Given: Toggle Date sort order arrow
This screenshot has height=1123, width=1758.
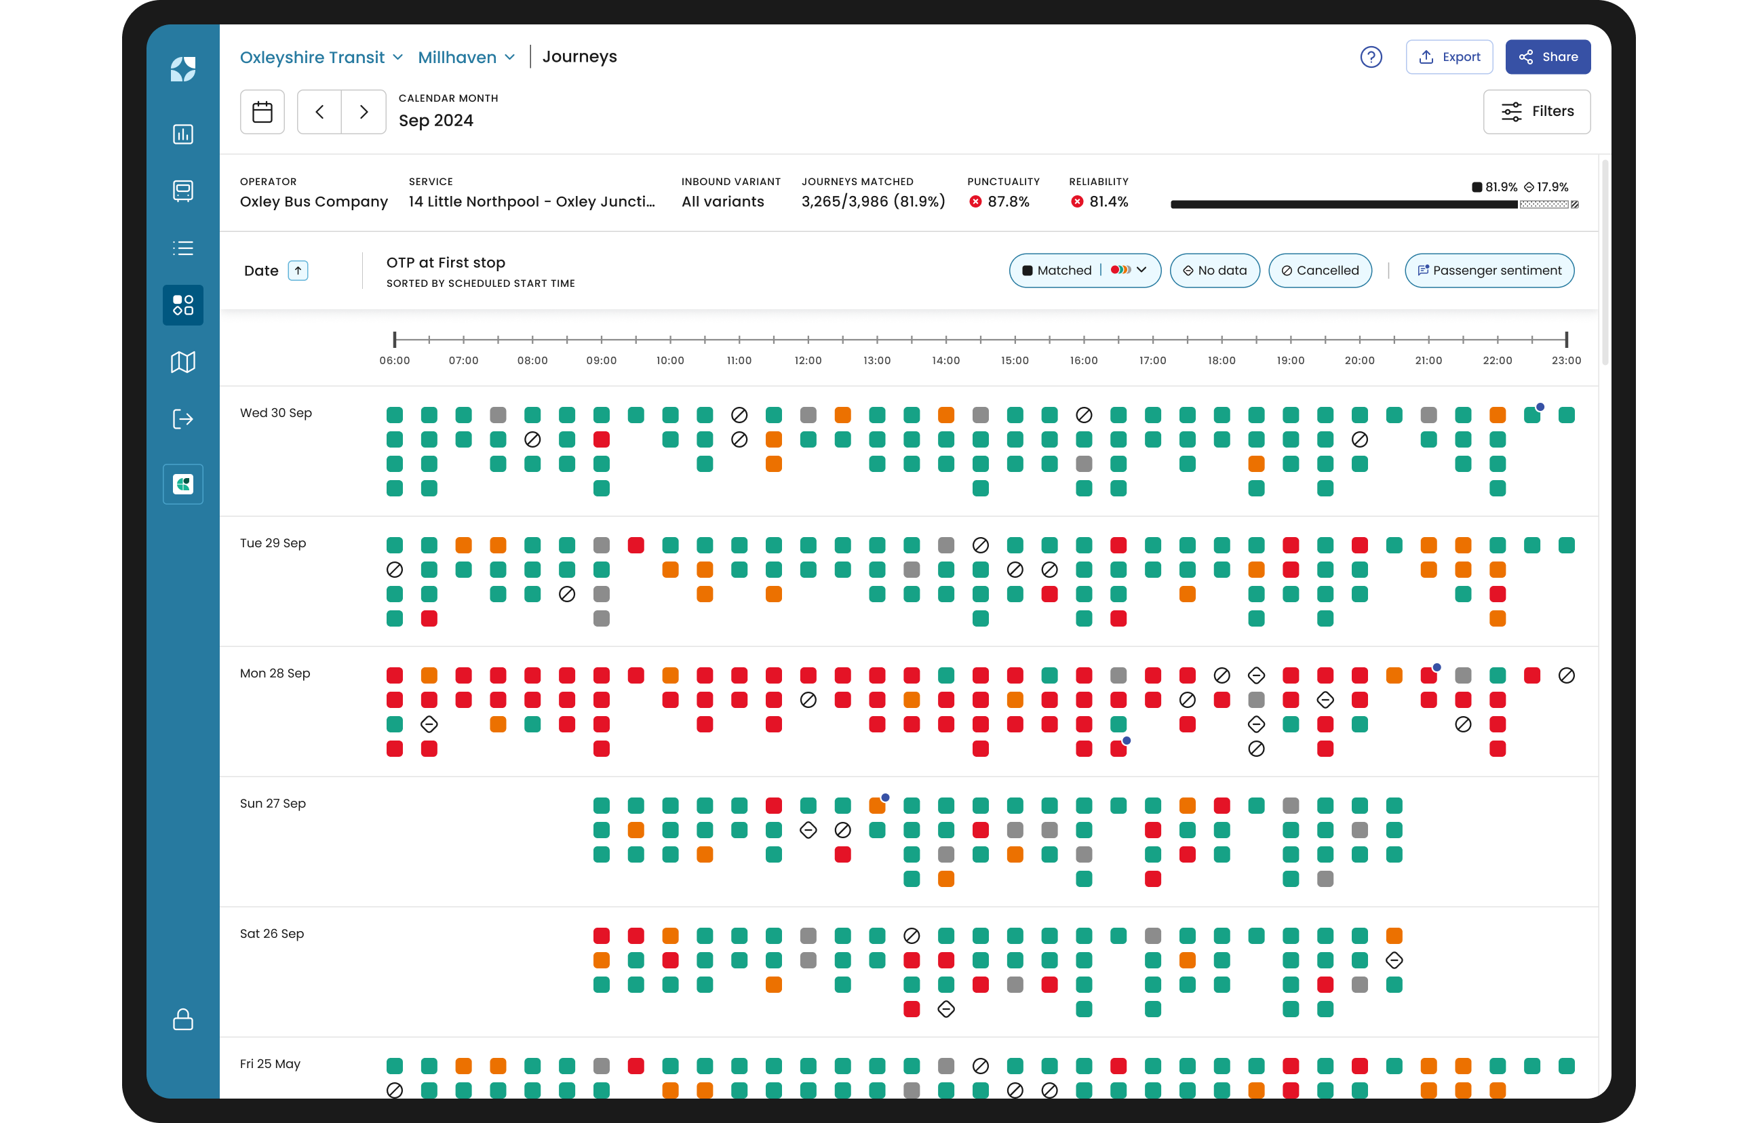Looking at the screenshot, I should (298, 270).
